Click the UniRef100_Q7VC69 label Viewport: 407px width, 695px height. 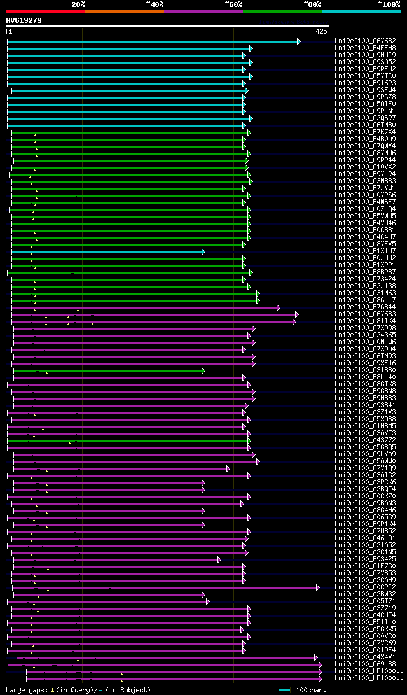(366, 643)
